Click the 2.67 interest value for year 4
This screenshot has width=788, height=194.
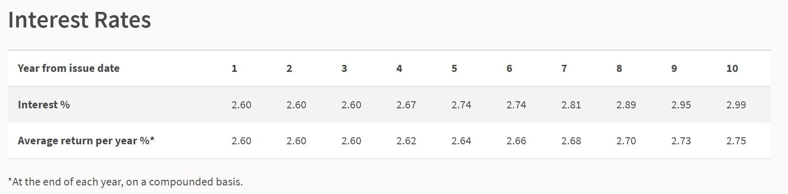406,105
